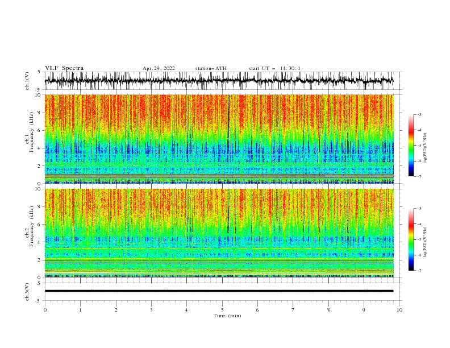Screen dimensions: 450x348
Task: Click the lower colorbar log(PSD) unit label
Action: [425, 242]
